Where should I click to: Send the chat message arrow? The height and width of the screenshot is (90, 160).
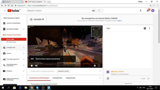pyautogui.click(x=148, y=78)
